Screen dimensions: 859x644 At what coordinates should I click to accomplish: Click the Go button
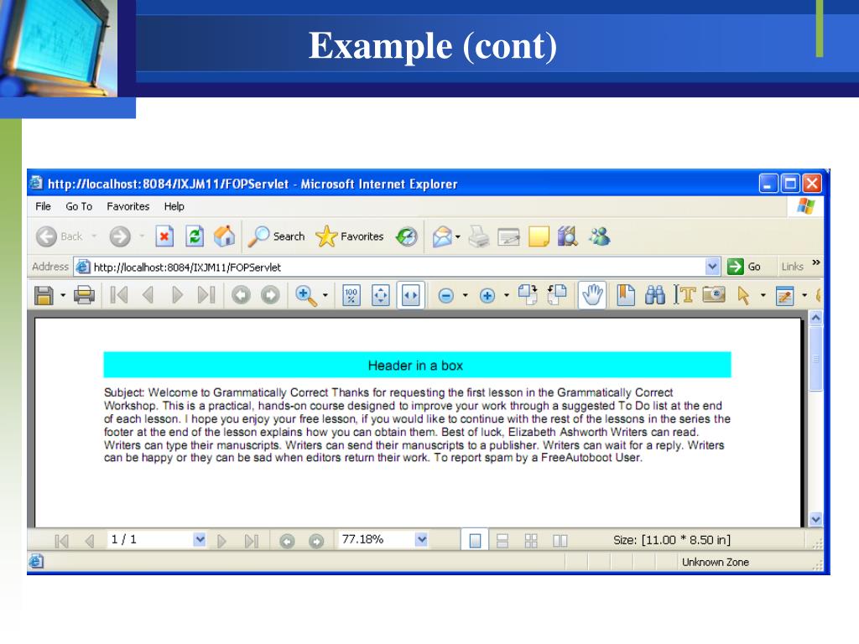[x=745, y=267]
